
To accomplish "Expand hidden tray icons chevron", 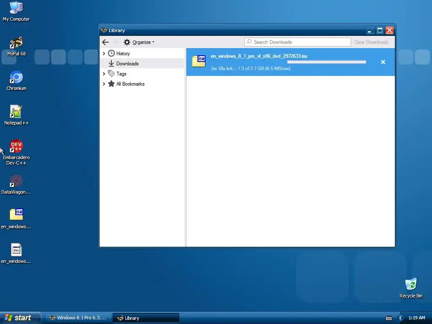I will point(401,318).
